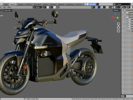Toggle proportional editing
This screenshot has height=100, width=133.
point(55,7)
